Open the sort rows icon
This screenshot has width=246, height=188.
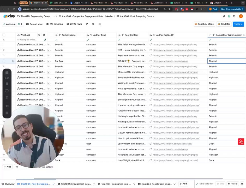point(93,24)
